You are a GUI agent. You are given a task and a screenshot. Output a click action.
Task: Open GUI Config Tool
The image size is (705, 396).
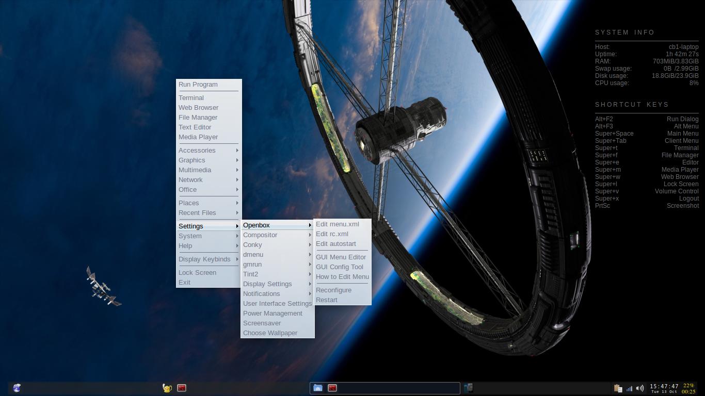(343, 267)
